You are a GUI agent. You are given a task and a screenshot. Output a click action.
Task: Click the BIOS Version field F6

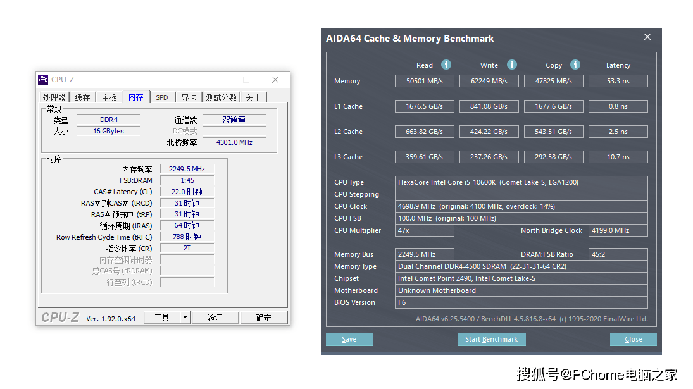521,302
